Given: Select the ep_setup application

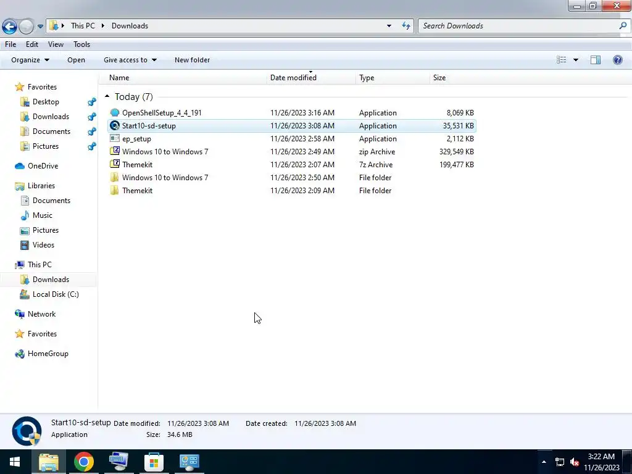Looking at the screenshot, I should coord(136,139).
